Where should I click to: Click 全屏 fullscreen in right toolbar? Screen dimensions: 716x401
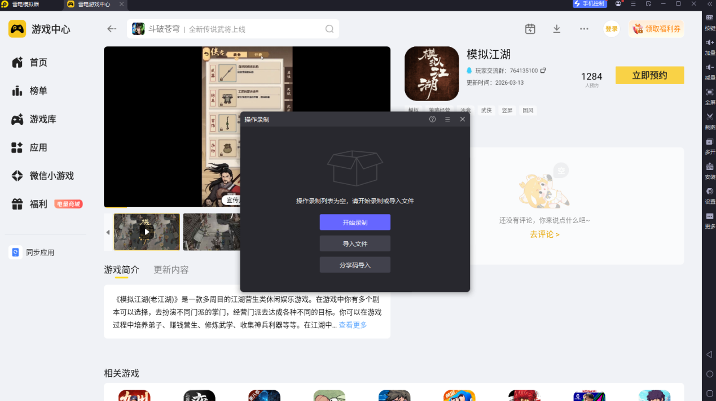710,97
